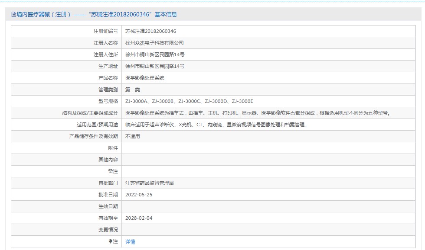Viewport: 425px width, 250px height.
Task: Select the product name 医学影像处理系统
Action: click(145, 78)
